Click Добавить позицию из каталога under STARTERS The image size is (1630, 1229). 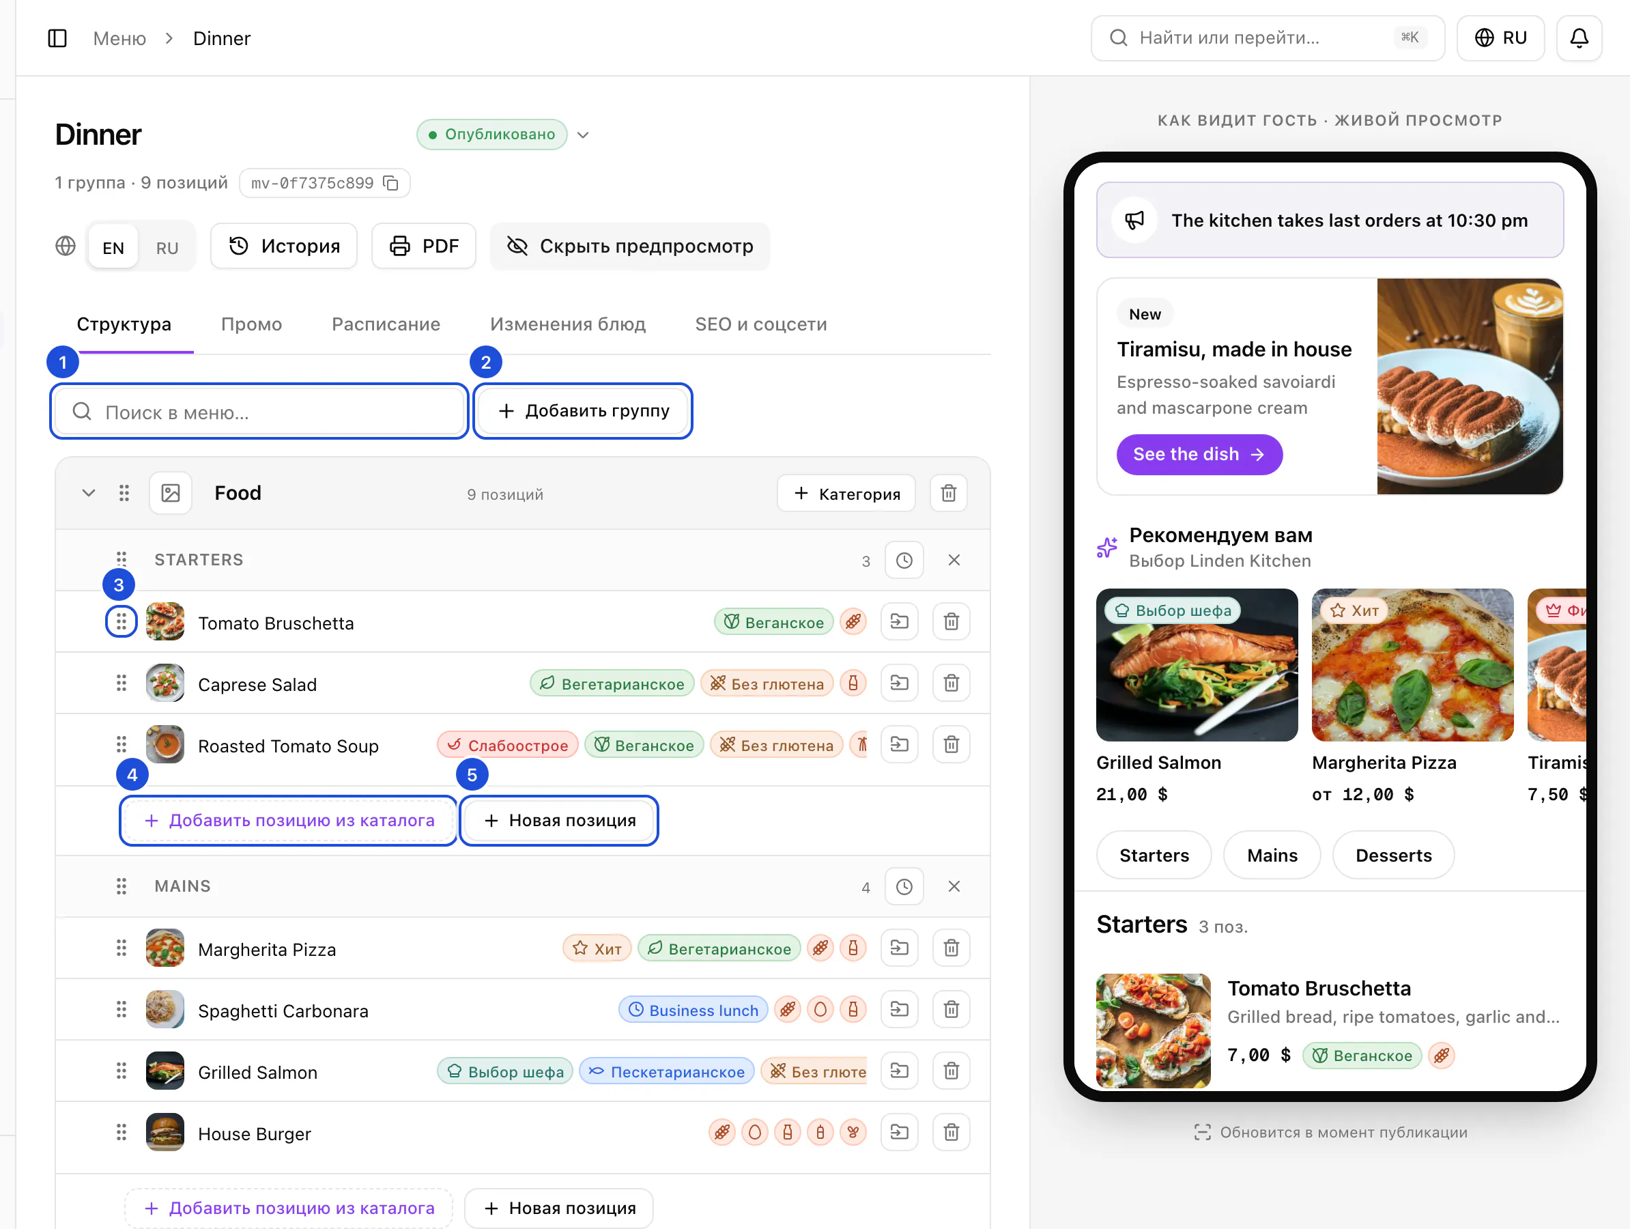click(x=289, y=821)
